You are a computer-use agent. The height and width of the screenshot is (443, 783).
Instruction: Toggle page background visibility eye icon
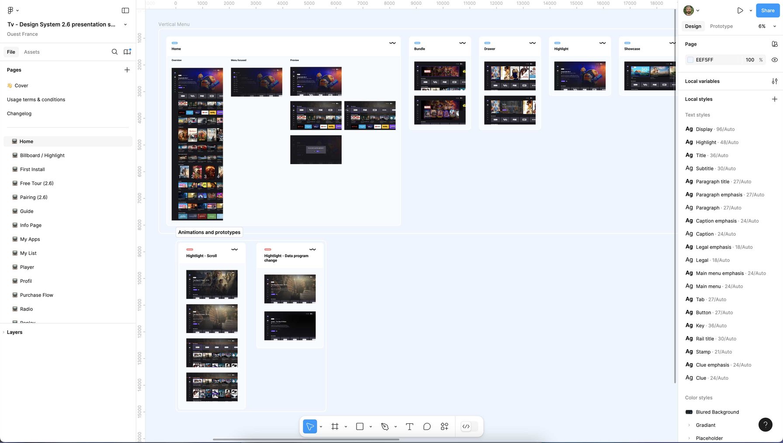tap(774, 60)
